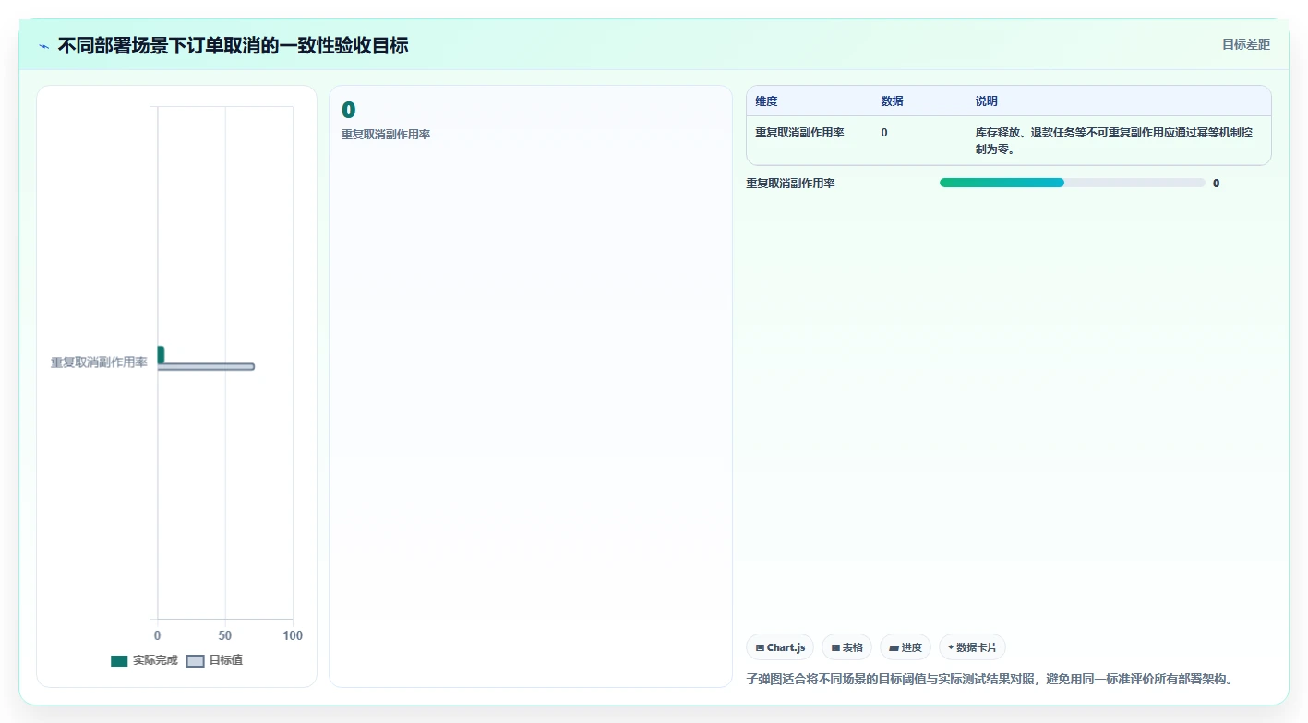
Task: Click the green 实际完成 legend color box
Action: (119, 661)
